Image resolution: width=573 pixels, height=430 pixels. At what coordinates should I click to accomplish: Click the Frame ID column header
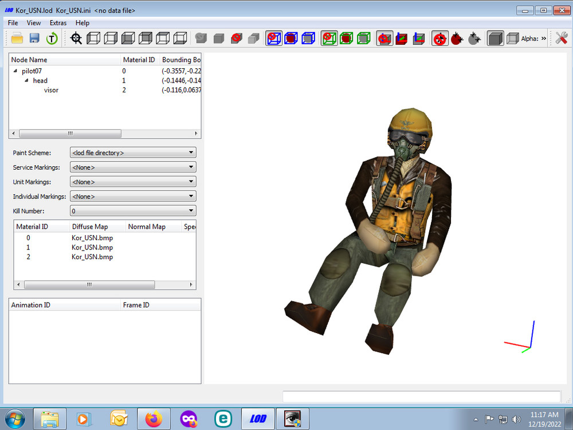click(160, 305)
